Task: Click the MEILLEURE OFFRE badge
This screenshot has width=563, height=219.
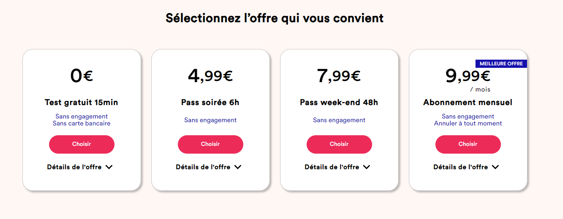Action: coord(501,64)
